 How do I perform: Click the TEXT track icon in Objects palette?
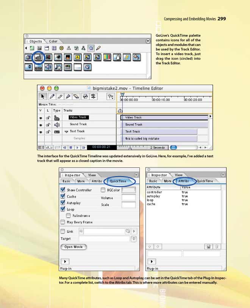click(x=38, y=67)
